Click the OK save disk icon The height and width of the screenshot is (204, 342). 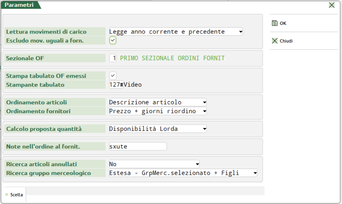point(275,23)
